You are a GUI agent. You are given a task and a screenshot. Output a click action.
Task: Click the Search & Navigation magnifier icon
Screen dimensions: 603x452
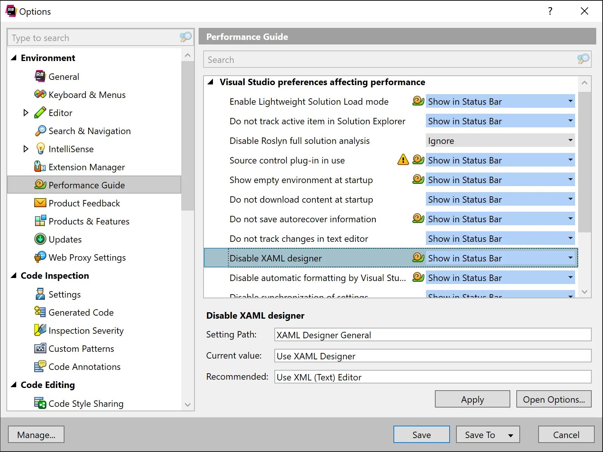tap(40, 130)
